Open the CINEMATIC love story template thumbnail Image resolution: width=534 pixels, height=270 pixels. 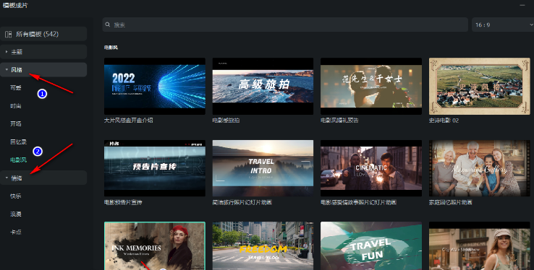[x=371, y=168]
